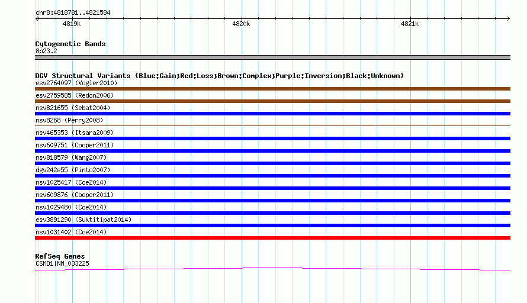Select the brown esv2764097 variant bar

point(272,89)
